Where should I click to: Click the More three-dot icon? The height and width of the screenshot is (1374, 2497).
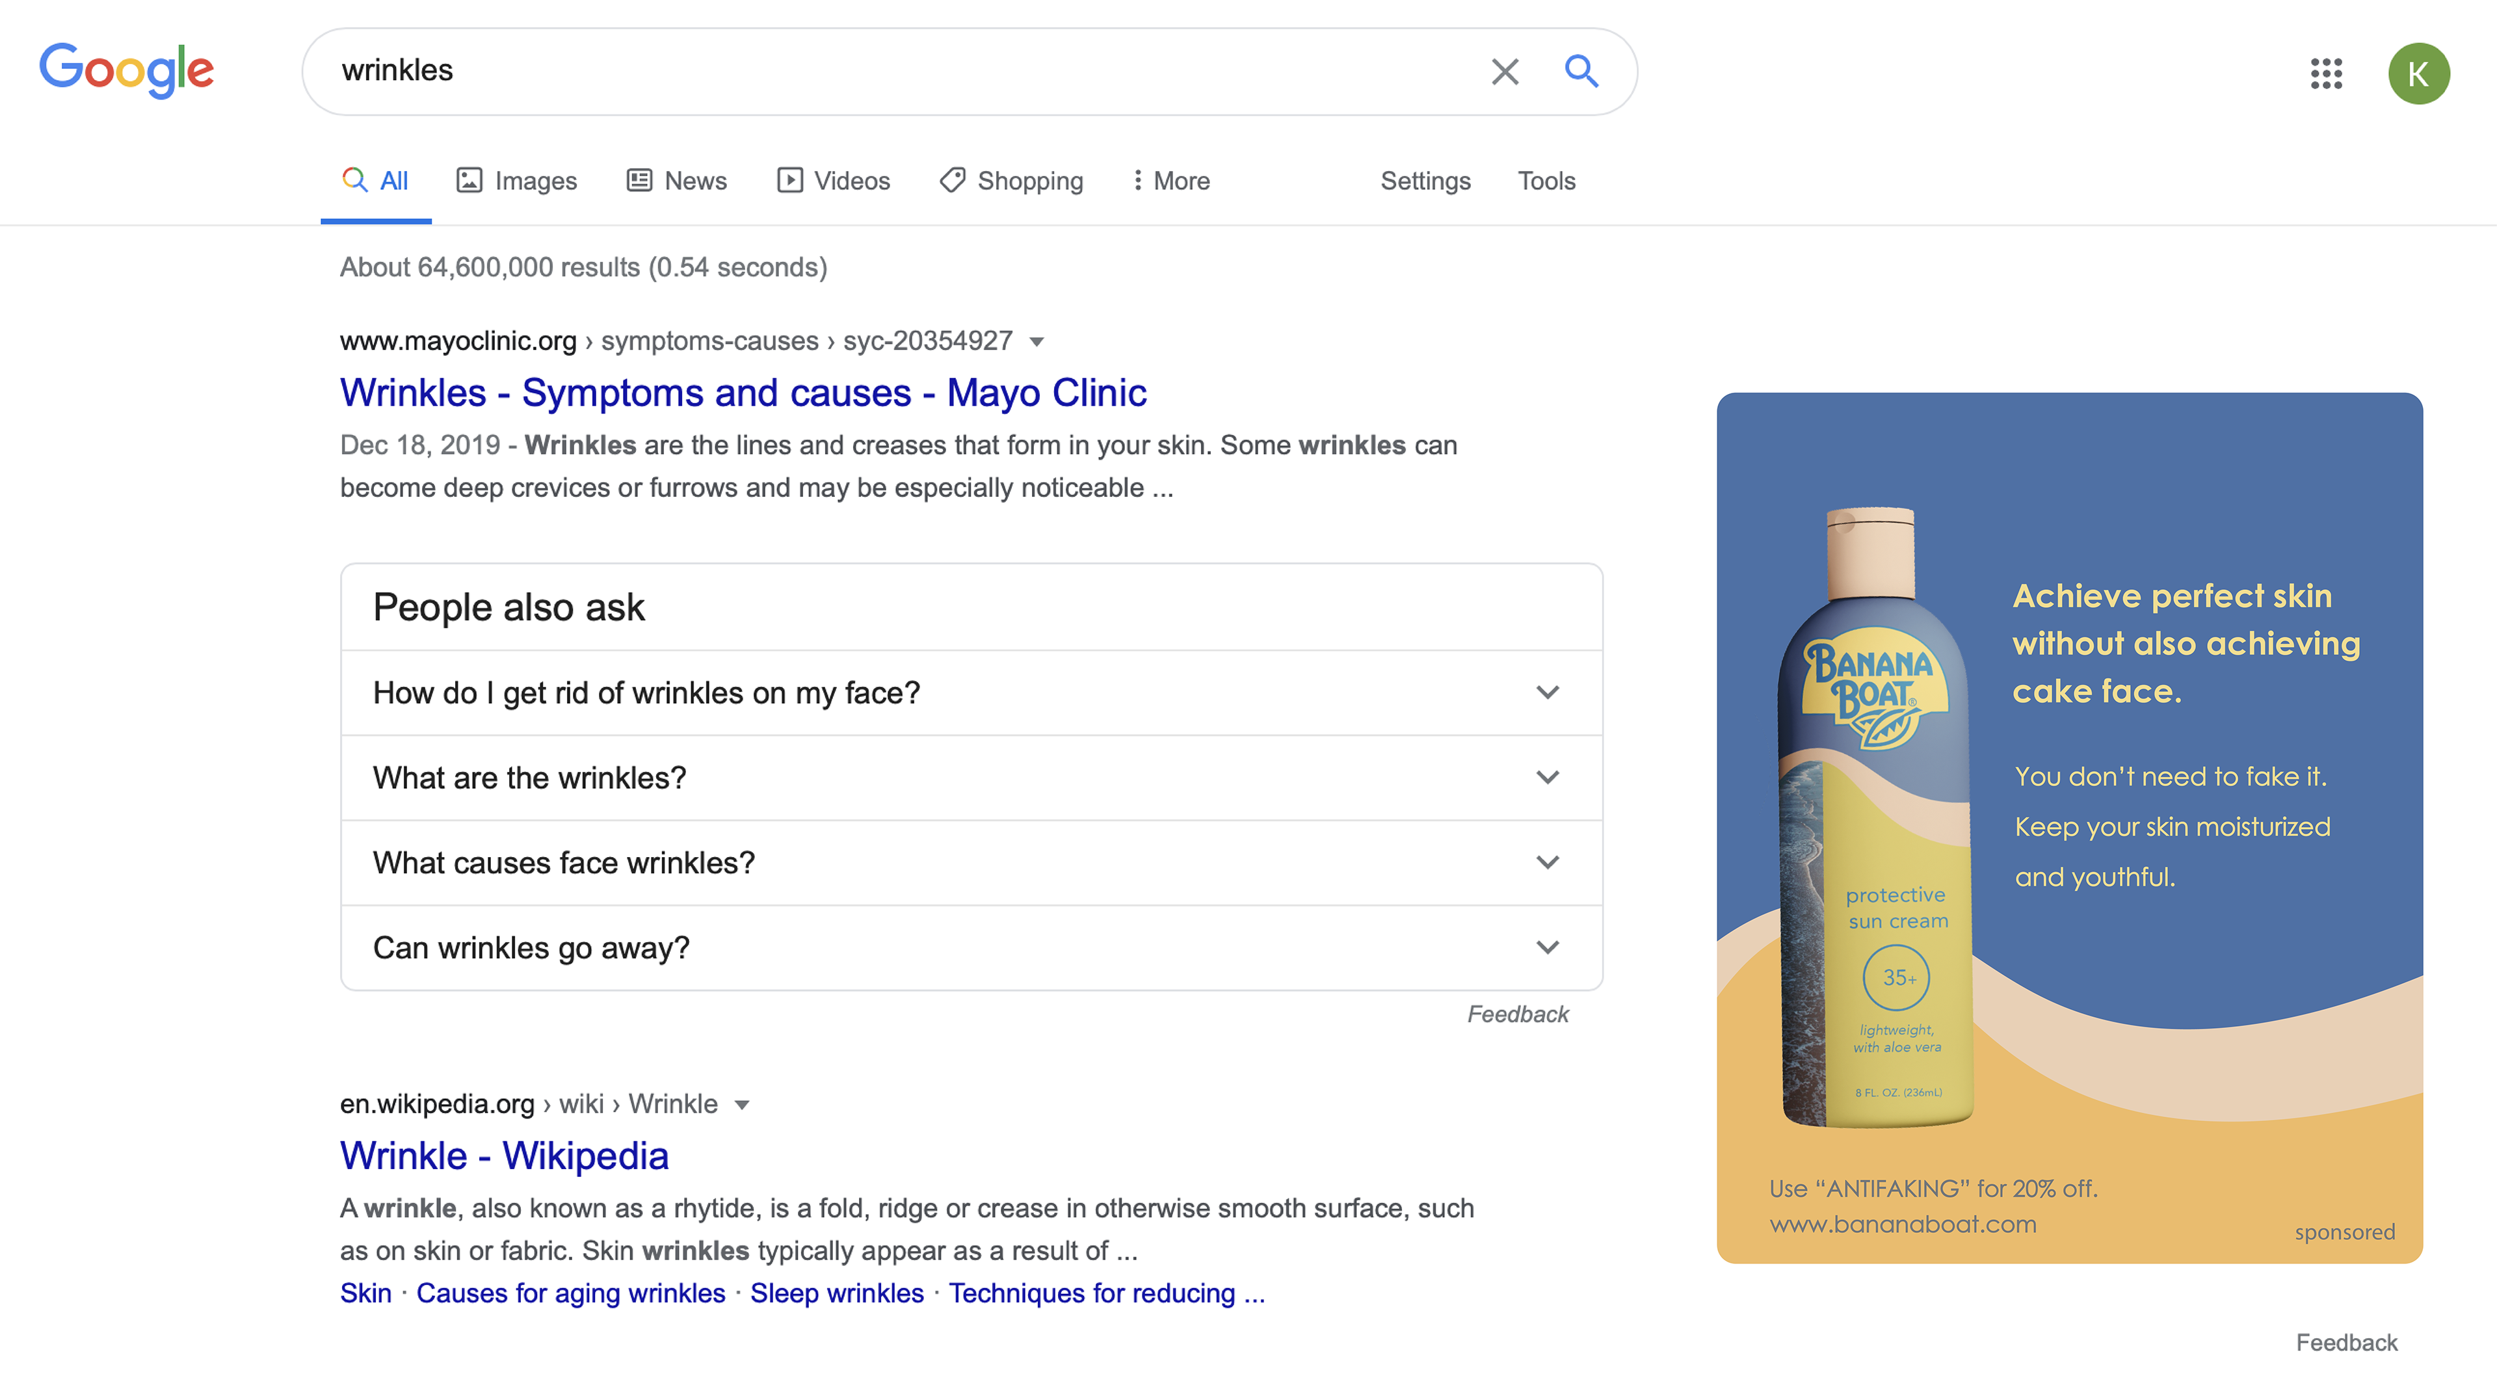1137,179
